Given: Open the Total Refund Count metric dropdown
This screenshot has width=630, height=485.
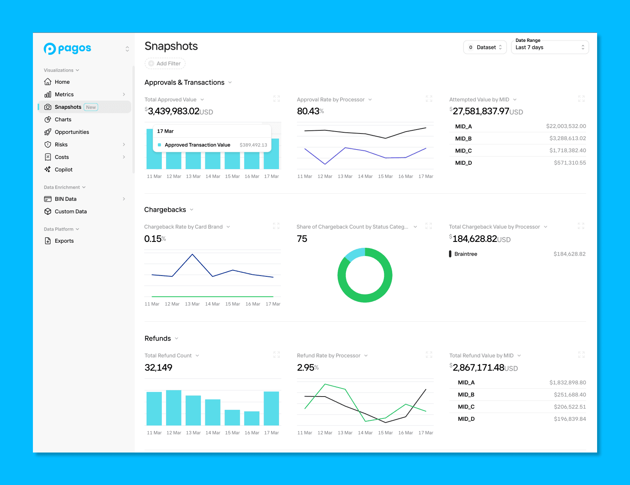Looking at the screenshot, I should (197, 356).
